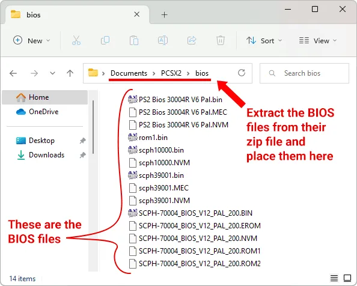Minimize the File Explorer window
Screen dimensions: 357x286
(x=288, y=10)
